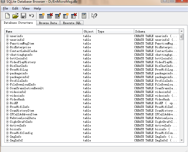The height and width of the screenshot is (152, 188).
Task: Switch to the Browse Data tab
Action: point(48,23)
